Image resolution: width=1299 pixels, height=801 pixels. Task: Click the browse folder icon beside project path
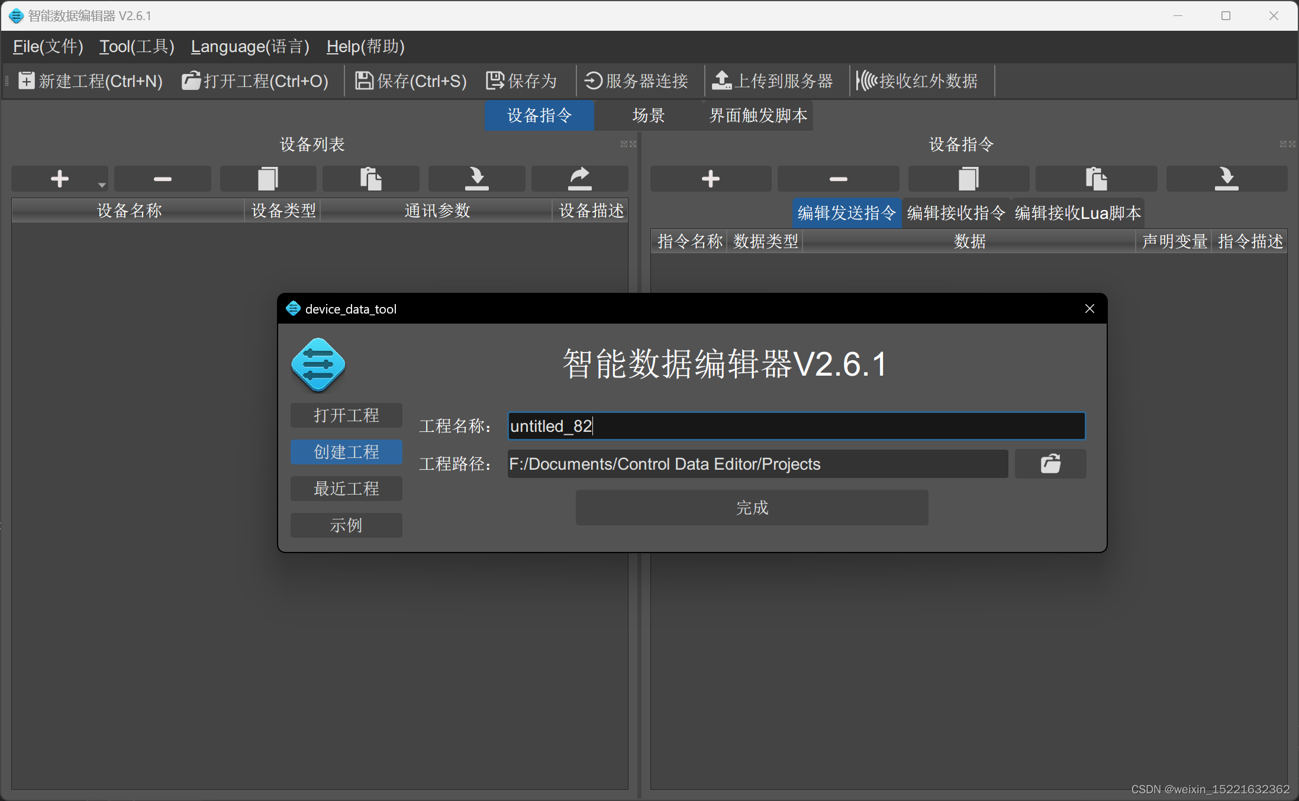pyautogui.click(x=1050, y=464)
